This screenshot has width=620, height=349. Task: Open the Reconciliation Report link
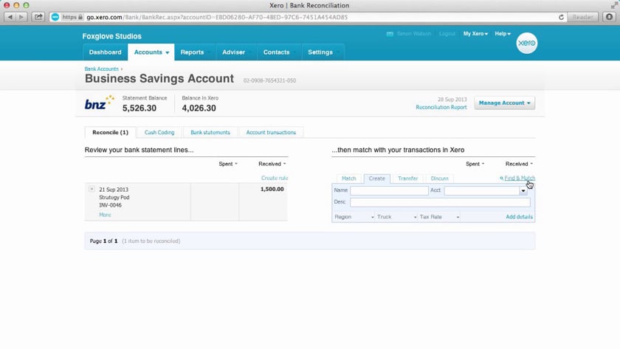tap(441, 107)
